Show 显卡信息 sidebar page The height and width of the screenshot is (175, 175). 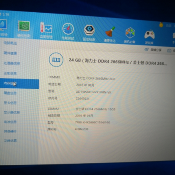pyautogui.click(x=10, y=103)
